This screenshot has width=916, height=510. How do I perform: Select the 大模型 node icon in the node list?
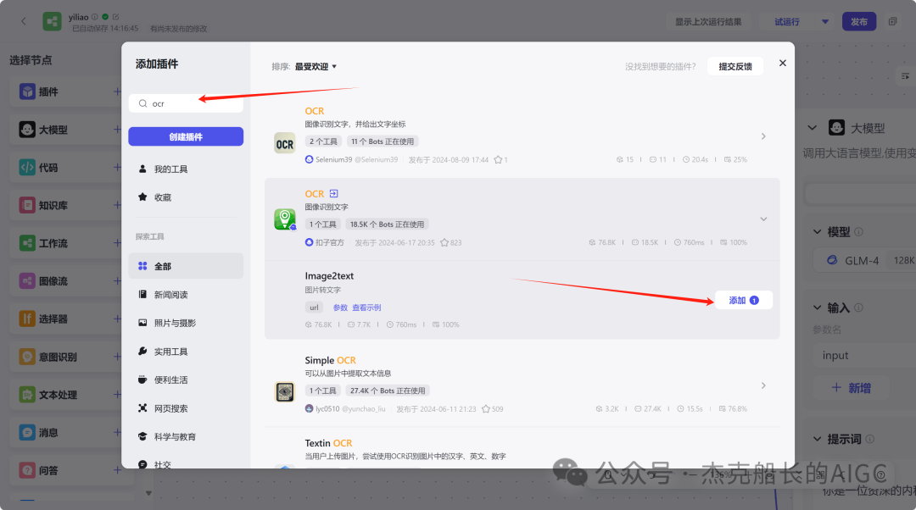click(27, 130)
